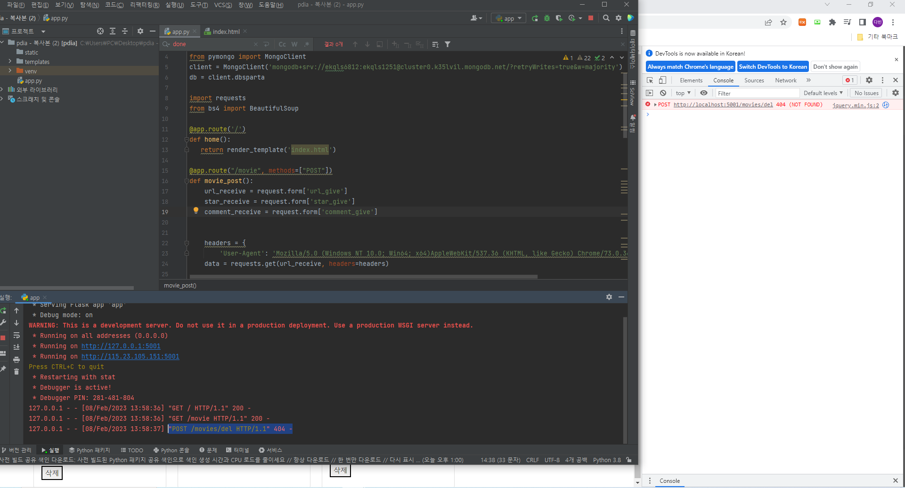
Task: Switch to Elements tab in DevTools
Action: coord(691,80)
